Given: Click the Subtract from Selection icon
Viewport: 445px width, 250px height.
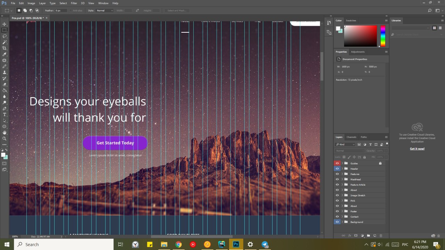Looking at the screenshot, I should pyautogui.click(x=31, y=10).
